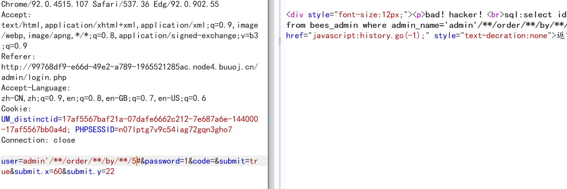
Task: Click the injection payload admin'/**/order/**/by/**/5
Action: [80, 161]
